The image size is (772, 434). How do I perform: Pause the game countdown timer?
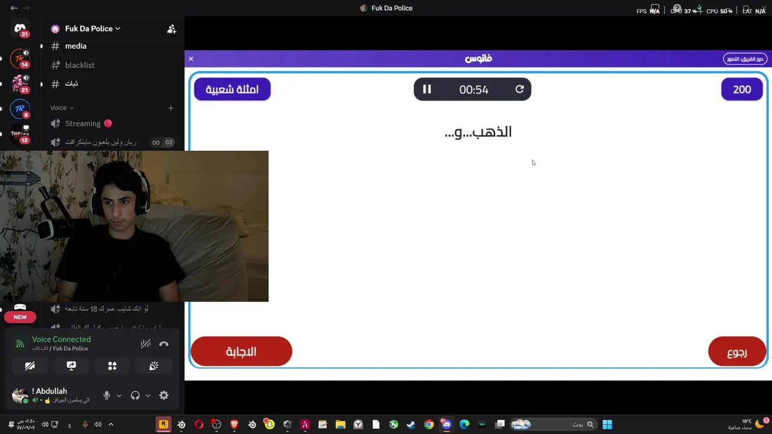426,89
